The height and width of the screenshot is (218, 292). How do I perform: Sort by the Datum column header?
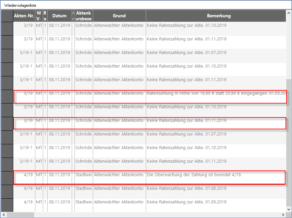[x=59, y=16]
